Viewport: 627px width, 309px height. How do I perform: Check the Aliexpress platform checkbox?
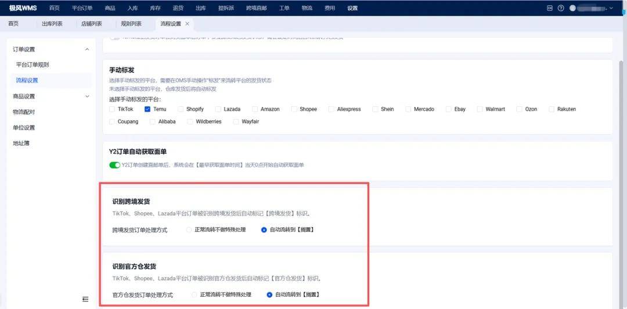coord(331,109)
